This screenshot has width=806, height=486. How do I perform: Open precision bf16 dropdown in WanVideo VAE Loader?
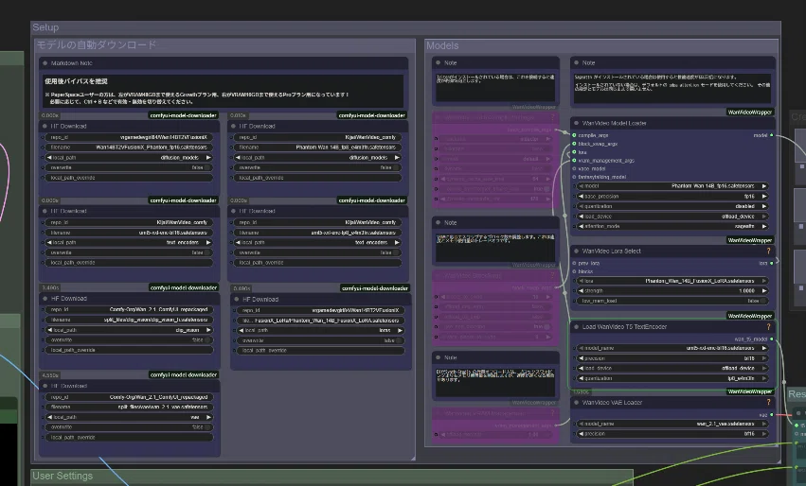coord(672,434)
